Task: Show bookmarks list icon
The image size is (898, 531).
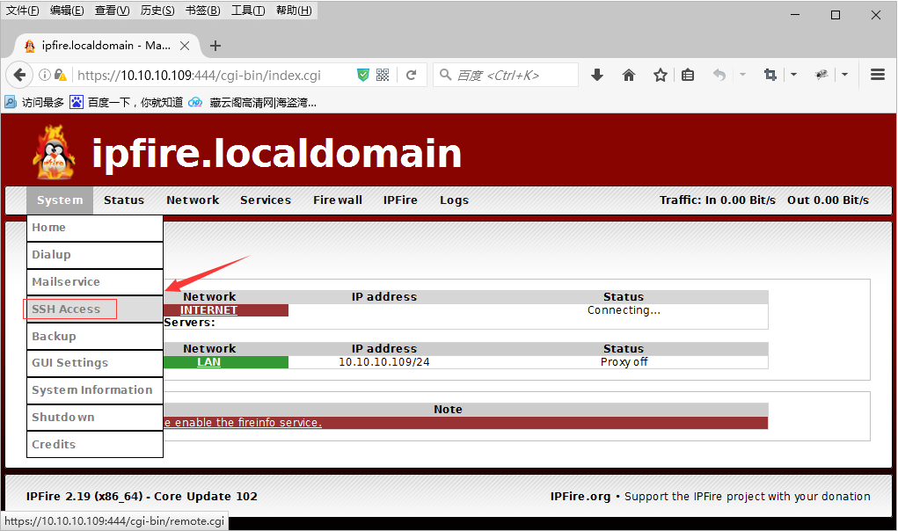Action: click(688, 75)
